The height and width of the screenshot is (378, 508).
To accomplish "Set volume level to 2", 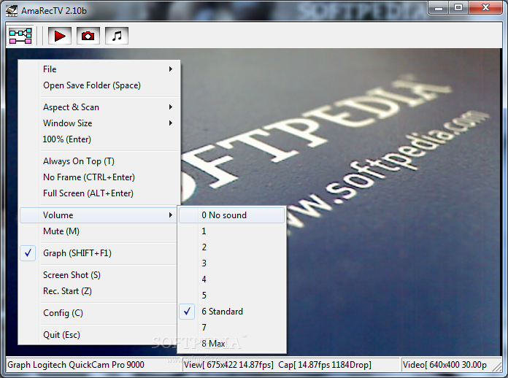I will coord(231,247).
